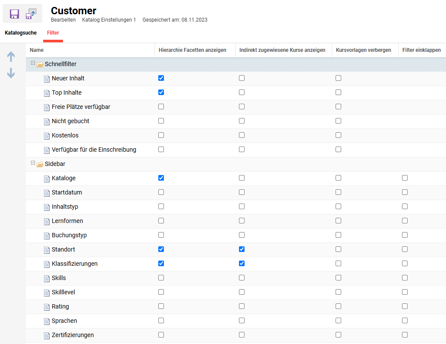
Task: Click the folder icon next to Schnellfilter
Action: pyautogui.click(x=41, y=64)
